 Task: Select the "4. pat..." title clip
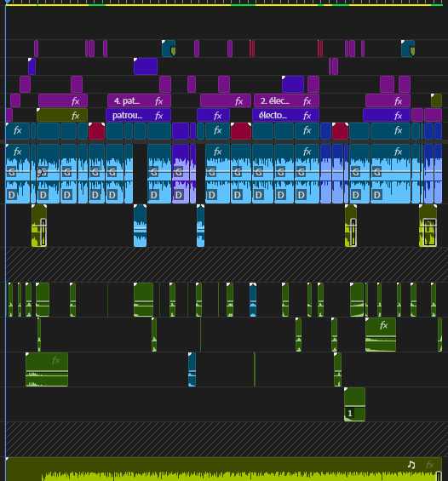(x=140, y=100)
